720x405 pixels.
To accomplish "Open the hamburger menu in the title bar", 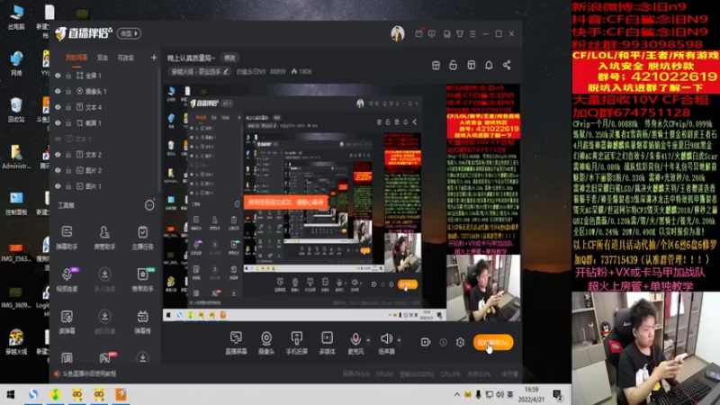I will pos(472,34).
